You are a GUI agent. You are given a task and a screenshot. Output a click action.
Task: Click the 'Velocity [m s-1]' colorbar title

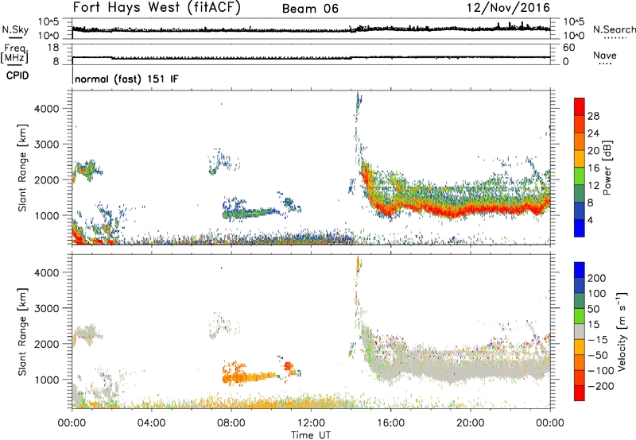click(x=622, y=332)
